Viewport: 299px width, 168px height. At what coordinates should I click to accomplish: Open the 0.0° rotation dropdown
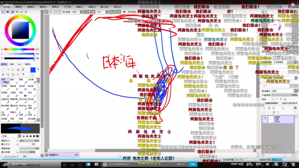(x=107, y=12)
